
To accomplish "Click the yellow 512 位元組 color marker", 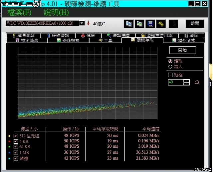I will [9, 136].
